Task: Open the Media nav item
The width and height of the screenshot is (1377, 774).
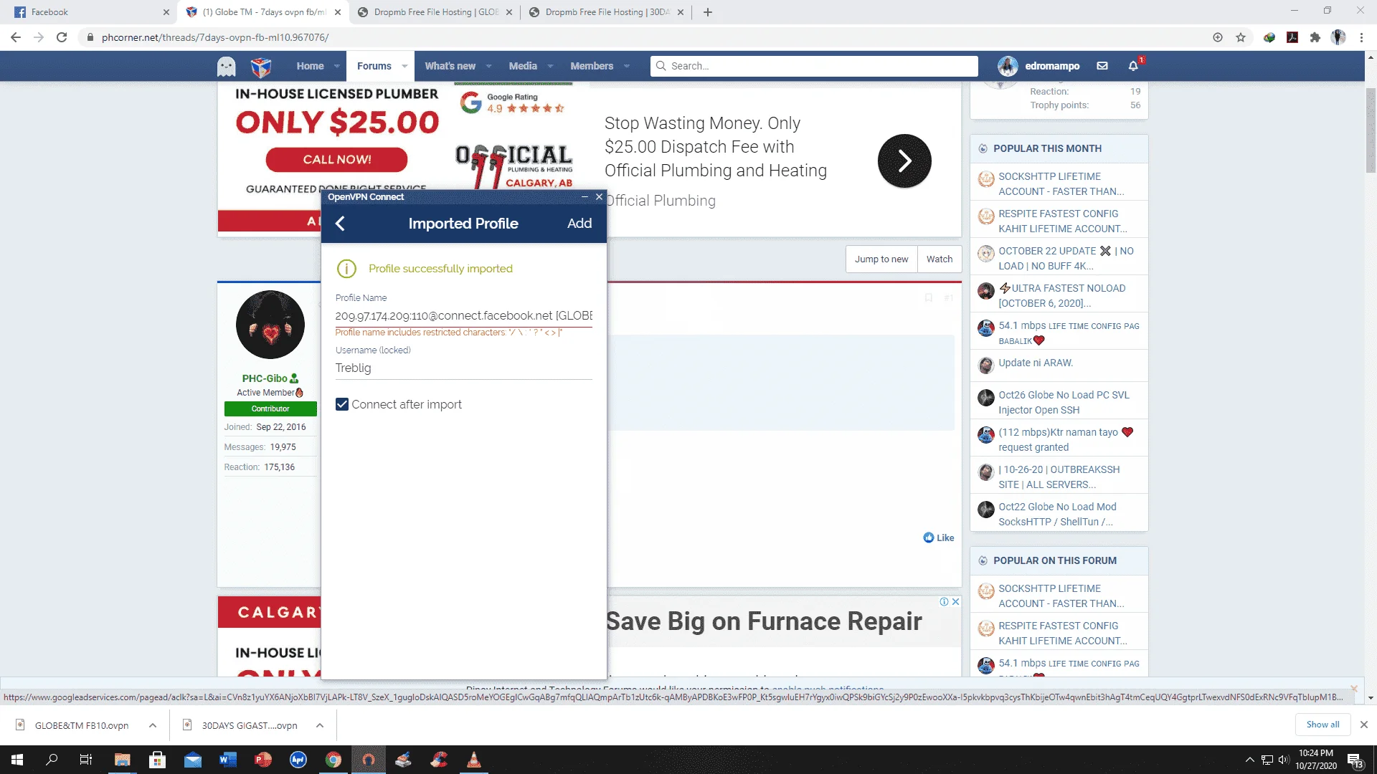Action: [x=523, y=66]
